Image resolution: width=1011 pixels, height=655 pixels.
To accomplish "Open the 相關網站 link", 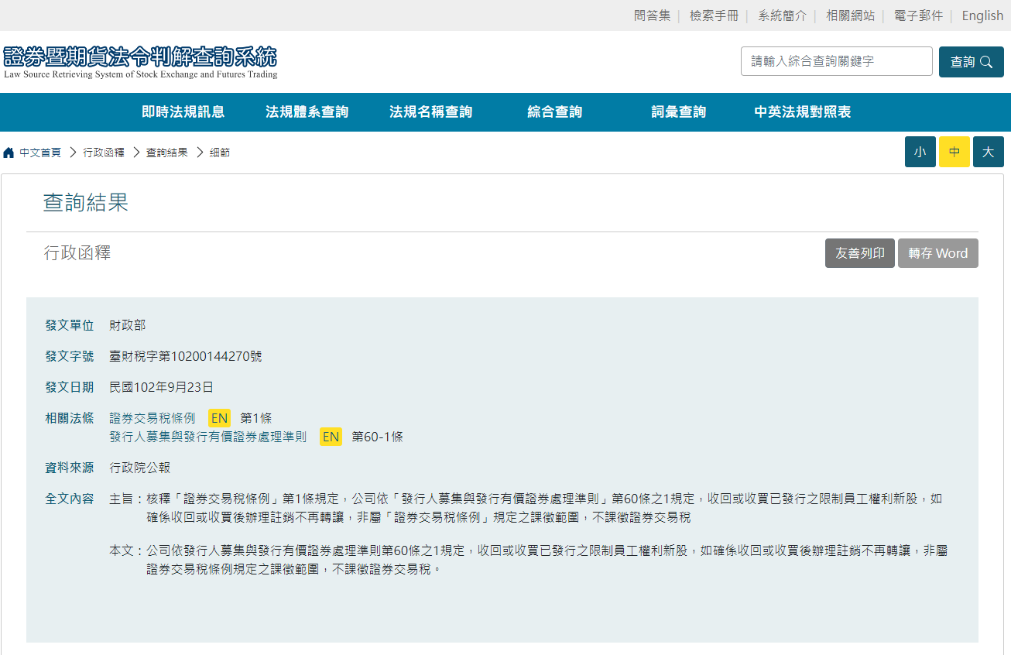I will coord(850,15).
